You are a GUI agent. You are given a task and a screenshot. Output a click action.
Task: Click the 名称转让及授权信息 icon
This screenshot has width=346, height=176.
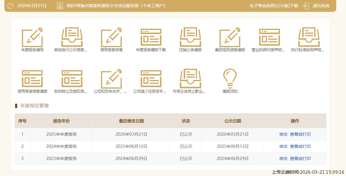[x=72, y=79]
